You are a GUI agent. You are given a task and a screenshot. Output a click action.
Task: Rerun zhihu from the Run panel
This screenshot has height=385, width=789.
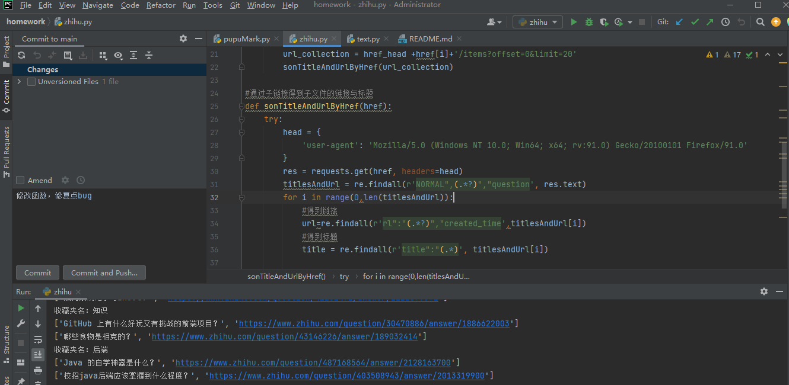click(21, 309)
